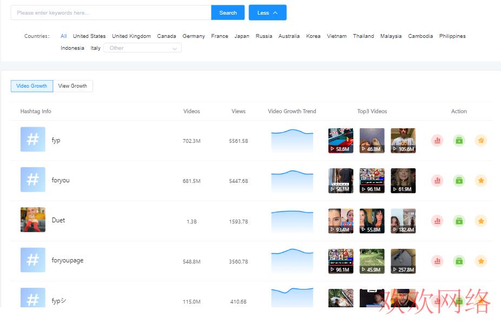This screenshot has width=501, height=323.
Task: Play fyp top video with 58.6M views
Action: (341, 141)
